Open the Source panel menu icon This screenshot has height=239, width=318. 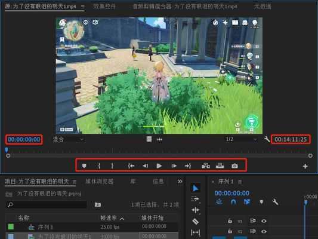[83, 7]
